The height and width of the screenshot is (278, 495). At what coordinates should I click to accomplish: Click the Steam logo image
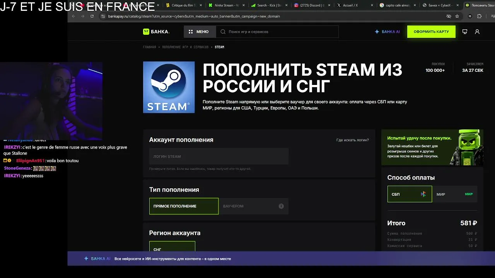coord(169,87)
